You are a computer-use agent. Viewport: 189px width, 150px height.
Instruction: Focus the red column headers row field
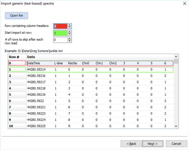point(60,26)
